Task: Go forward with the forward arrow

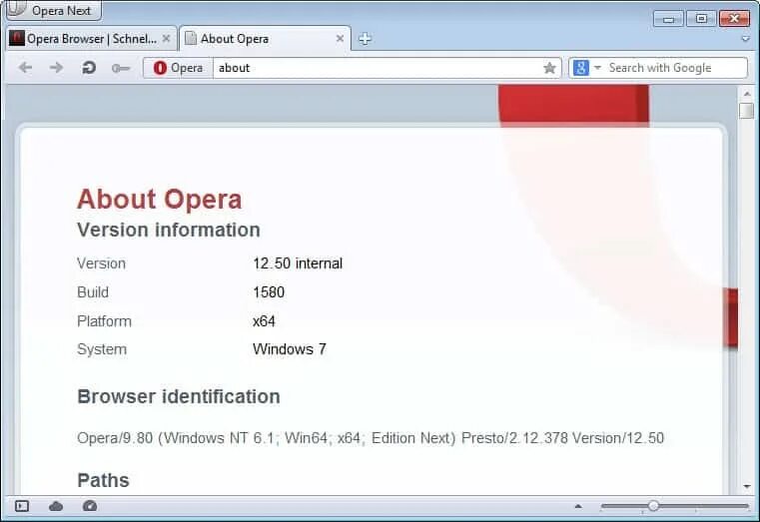Action: coord(56,68)
